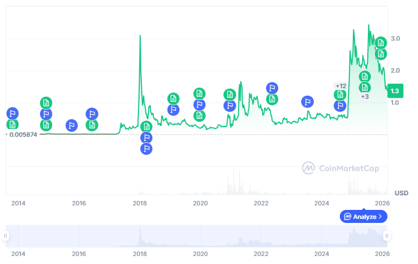Click the leftmost flag marker above 2014
Image resolution: width=418 pixels, height=264 pixels.
[x=13, y=113]
